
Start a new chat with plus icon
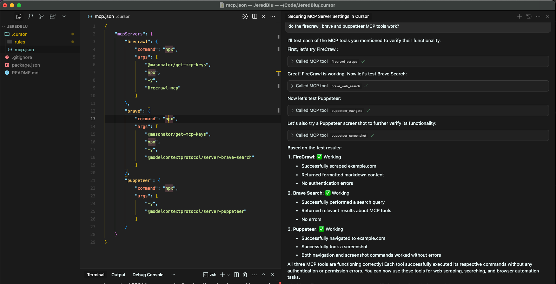pyautogui.click(x=519, y=16)
